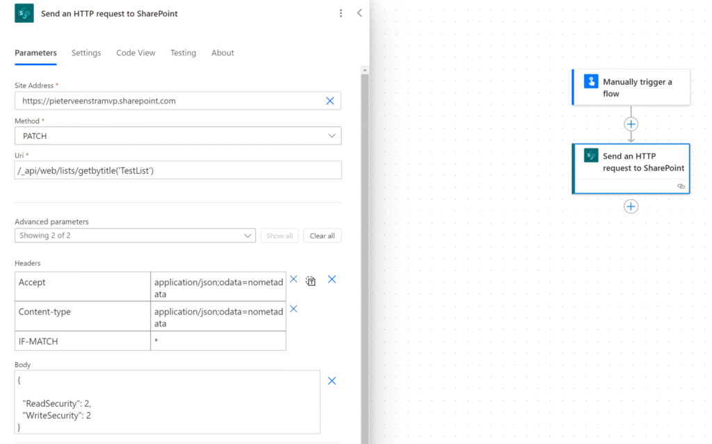Click inside the Body JSON text area
712x444 pixels.
pyautogui.click(x=167, y=402)
